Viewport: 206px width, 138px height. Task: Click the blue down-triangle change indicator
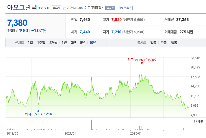tap(21, 30)
